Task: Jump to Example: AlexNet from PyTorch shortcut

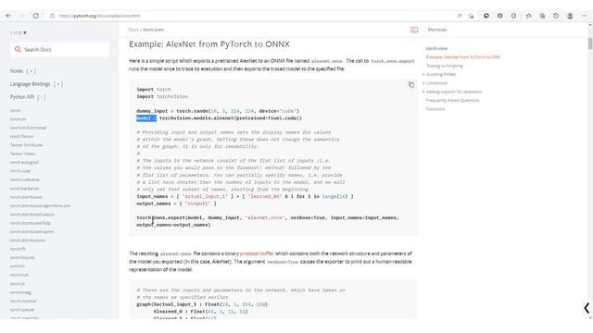Action: click(463, 57)
